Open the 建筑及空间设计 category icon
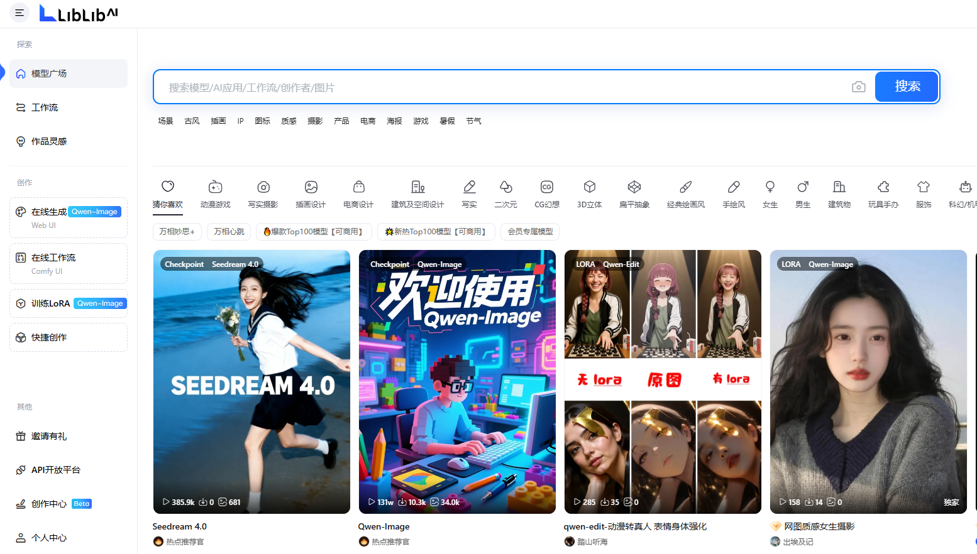 coord(417,187)
